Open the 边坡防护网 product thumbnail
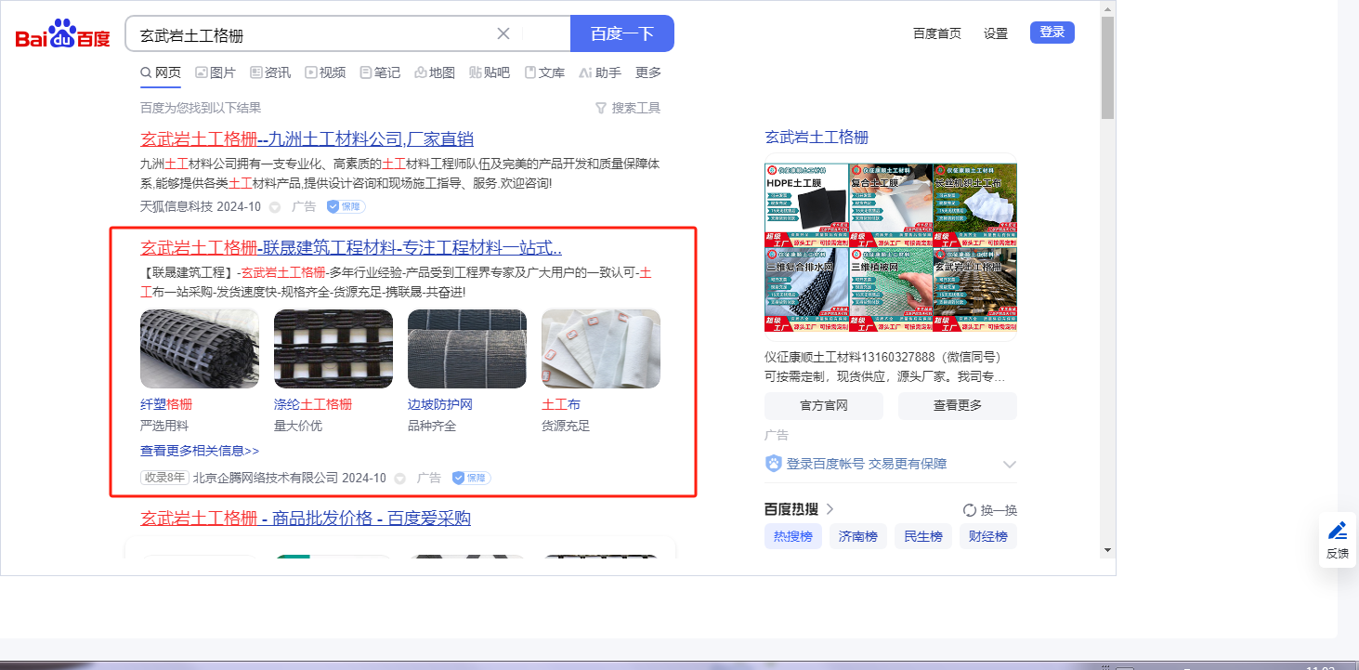Viewport: 1359px width, 670px height. pos(467,348)
